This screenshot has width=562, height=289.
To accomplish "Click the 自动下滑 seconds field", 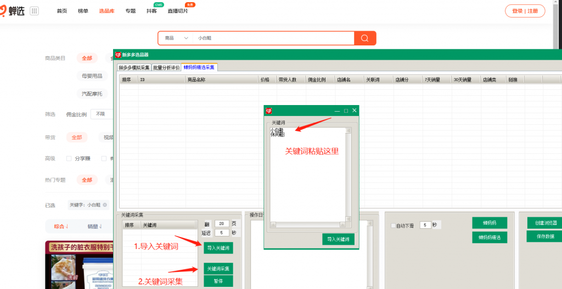I will (425, 225).
